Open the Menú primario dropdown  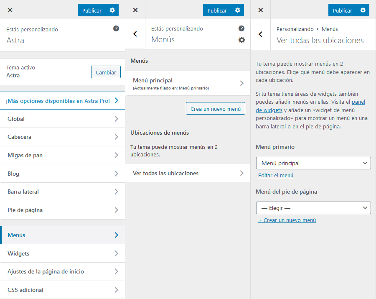[313, 163]
